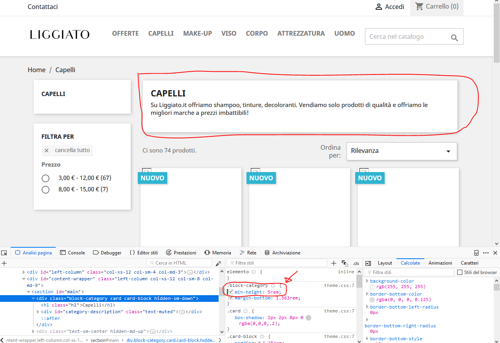
Task: Click ellipsis badge of text-sm-center div
Action: click(x=153, y=331)
